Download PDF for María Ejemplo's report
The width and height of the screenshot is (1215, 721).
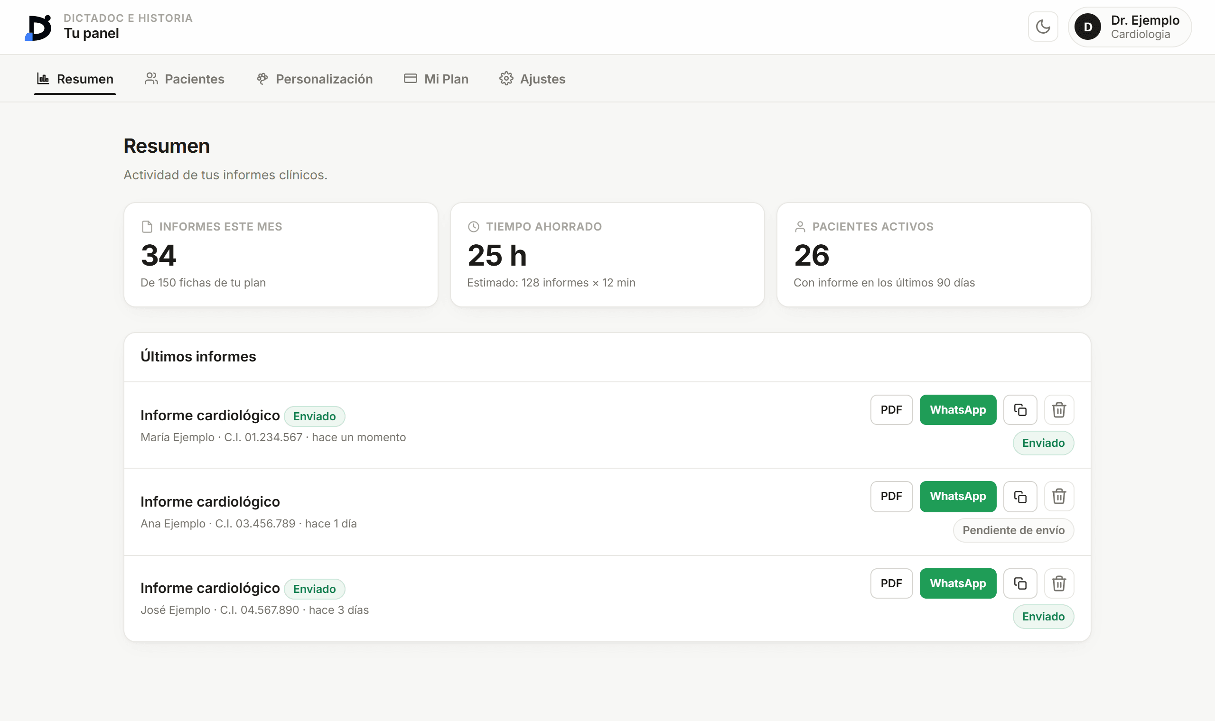click(x=891, y=409)
